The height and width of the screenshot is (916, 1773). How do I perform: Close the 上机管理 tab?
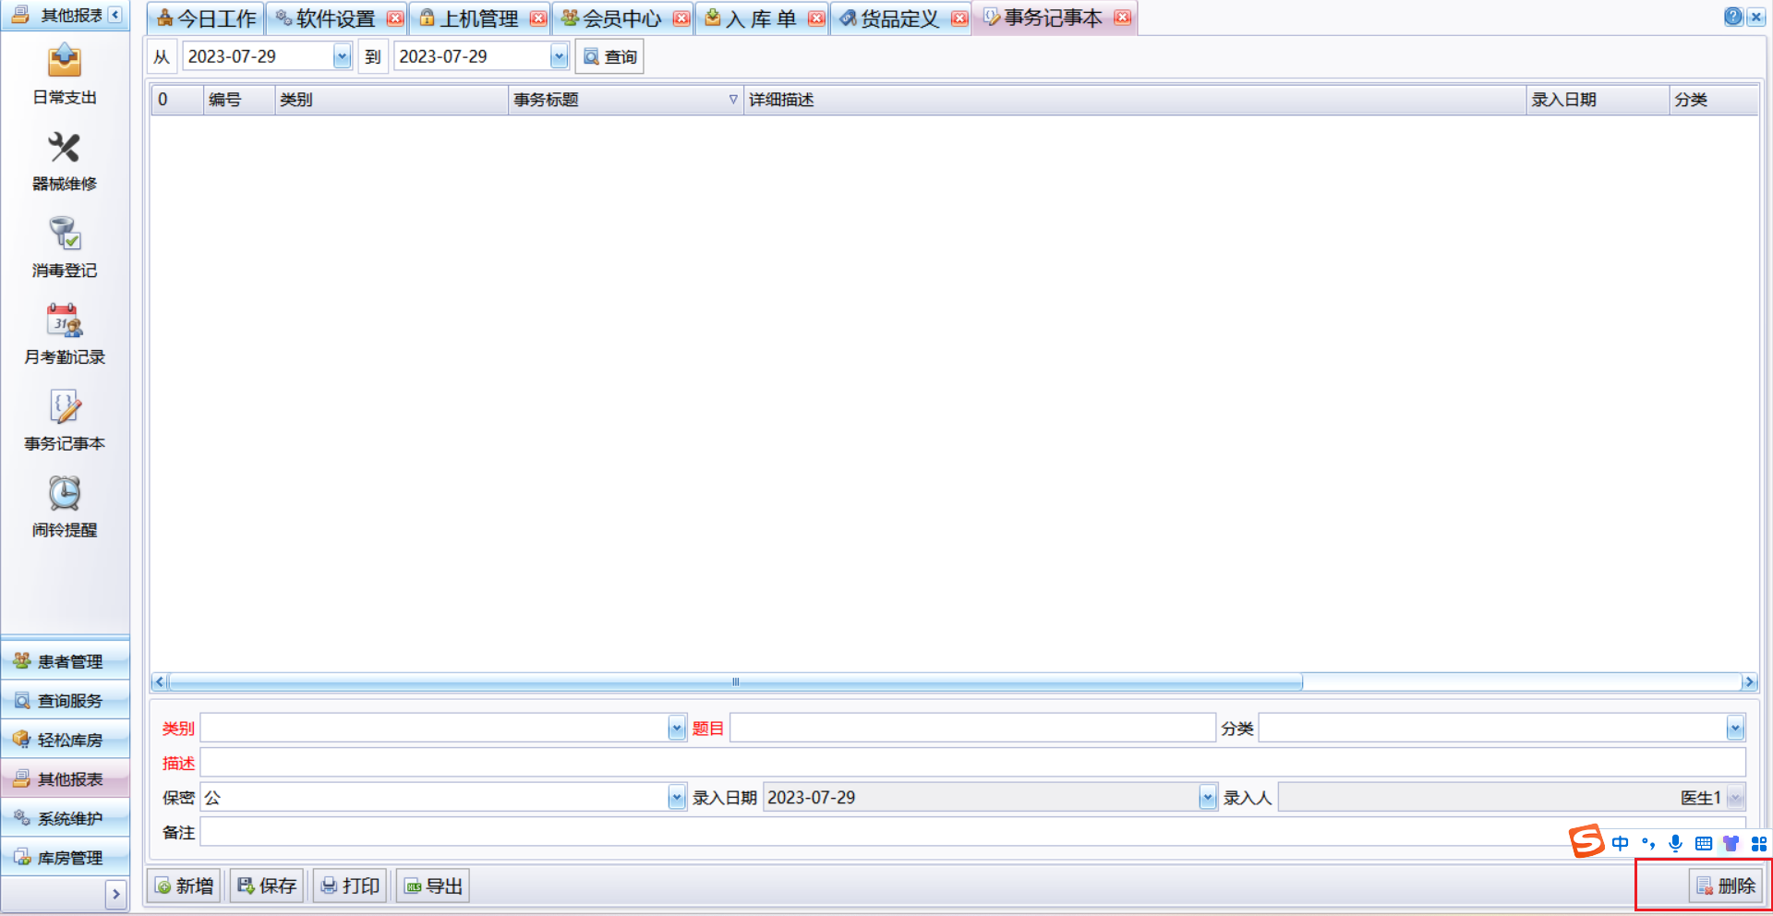(x=538, y=18)
